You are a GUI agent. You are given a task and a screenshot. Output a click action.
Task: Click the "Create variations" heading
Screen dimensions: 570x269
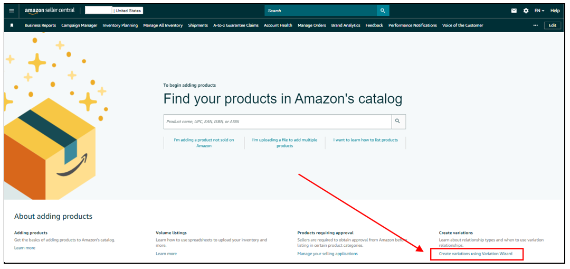pyautogui.click(x=456, y=233)
